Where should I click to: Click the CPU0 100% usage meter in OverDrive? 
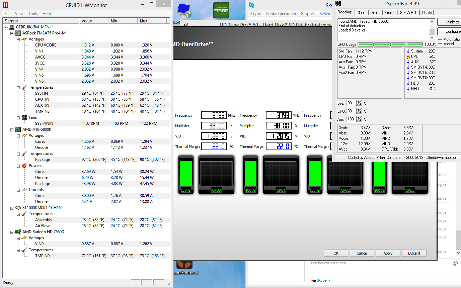(186, 175)
